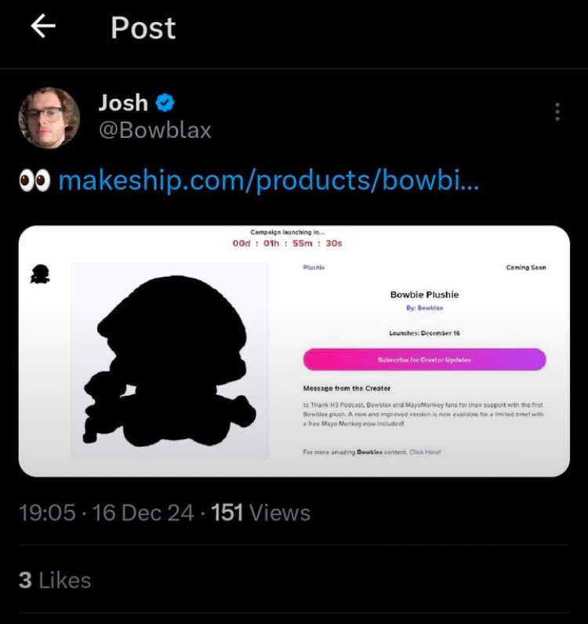Click the Bowbie Plushie title

click(x=424, y=295)
